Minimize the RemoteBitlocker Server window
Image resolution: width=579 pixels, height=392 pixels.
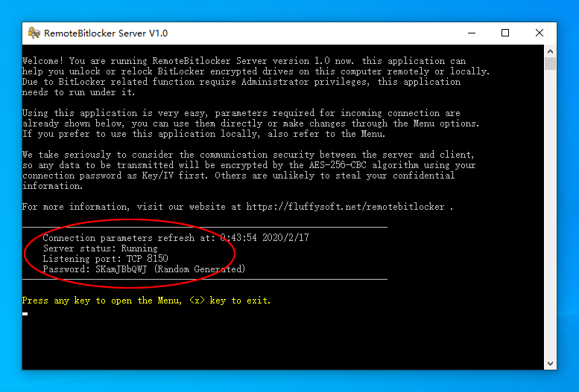(x=471, y=33)
